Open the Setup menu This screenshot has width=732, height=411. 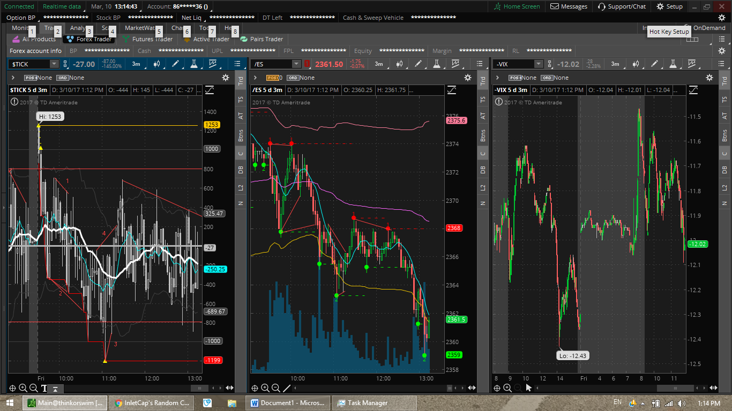670,6
